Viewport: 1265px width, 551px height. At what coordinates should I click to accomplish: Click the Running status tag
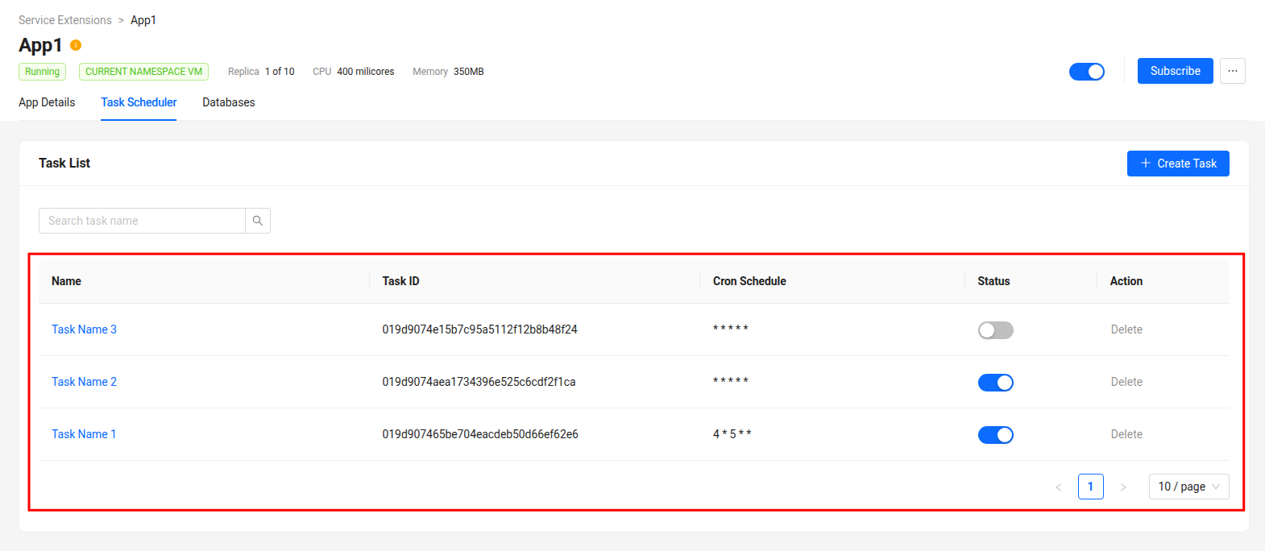[x=42, y=72]
